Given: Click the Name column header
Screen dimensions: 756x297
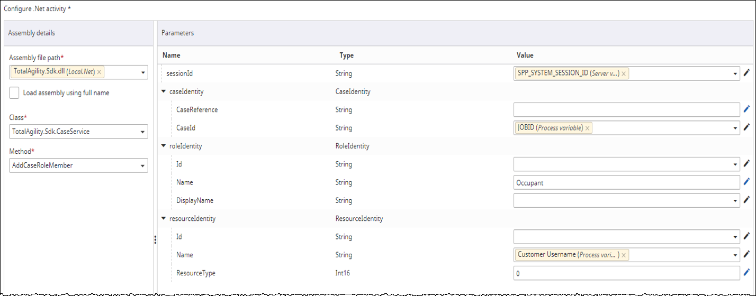Looking at the screenshot, I should [x=171, y=55].
